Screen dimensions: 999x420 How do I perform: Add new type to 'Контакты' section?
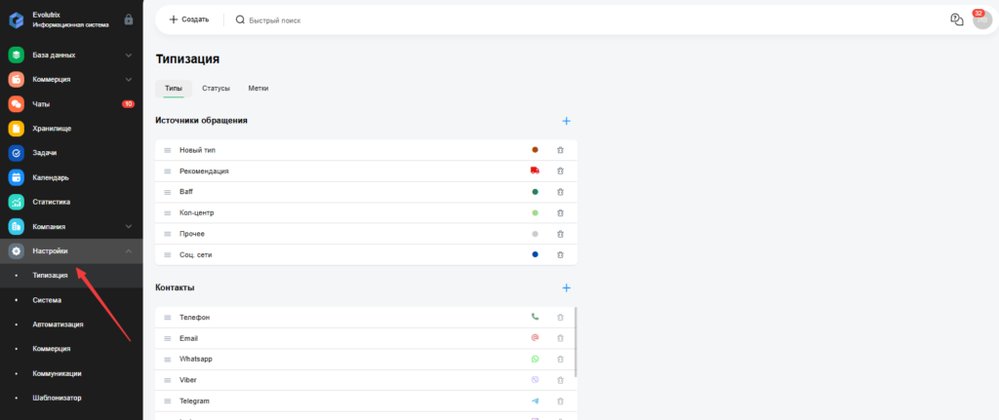coord(567,287)
